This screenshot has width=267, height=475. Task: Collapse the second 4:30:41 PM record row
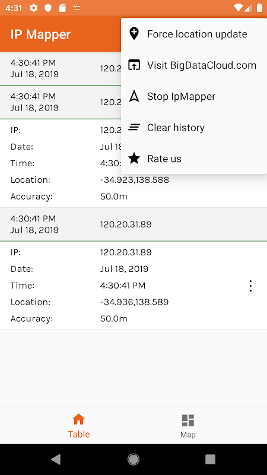tap(61, 102)
